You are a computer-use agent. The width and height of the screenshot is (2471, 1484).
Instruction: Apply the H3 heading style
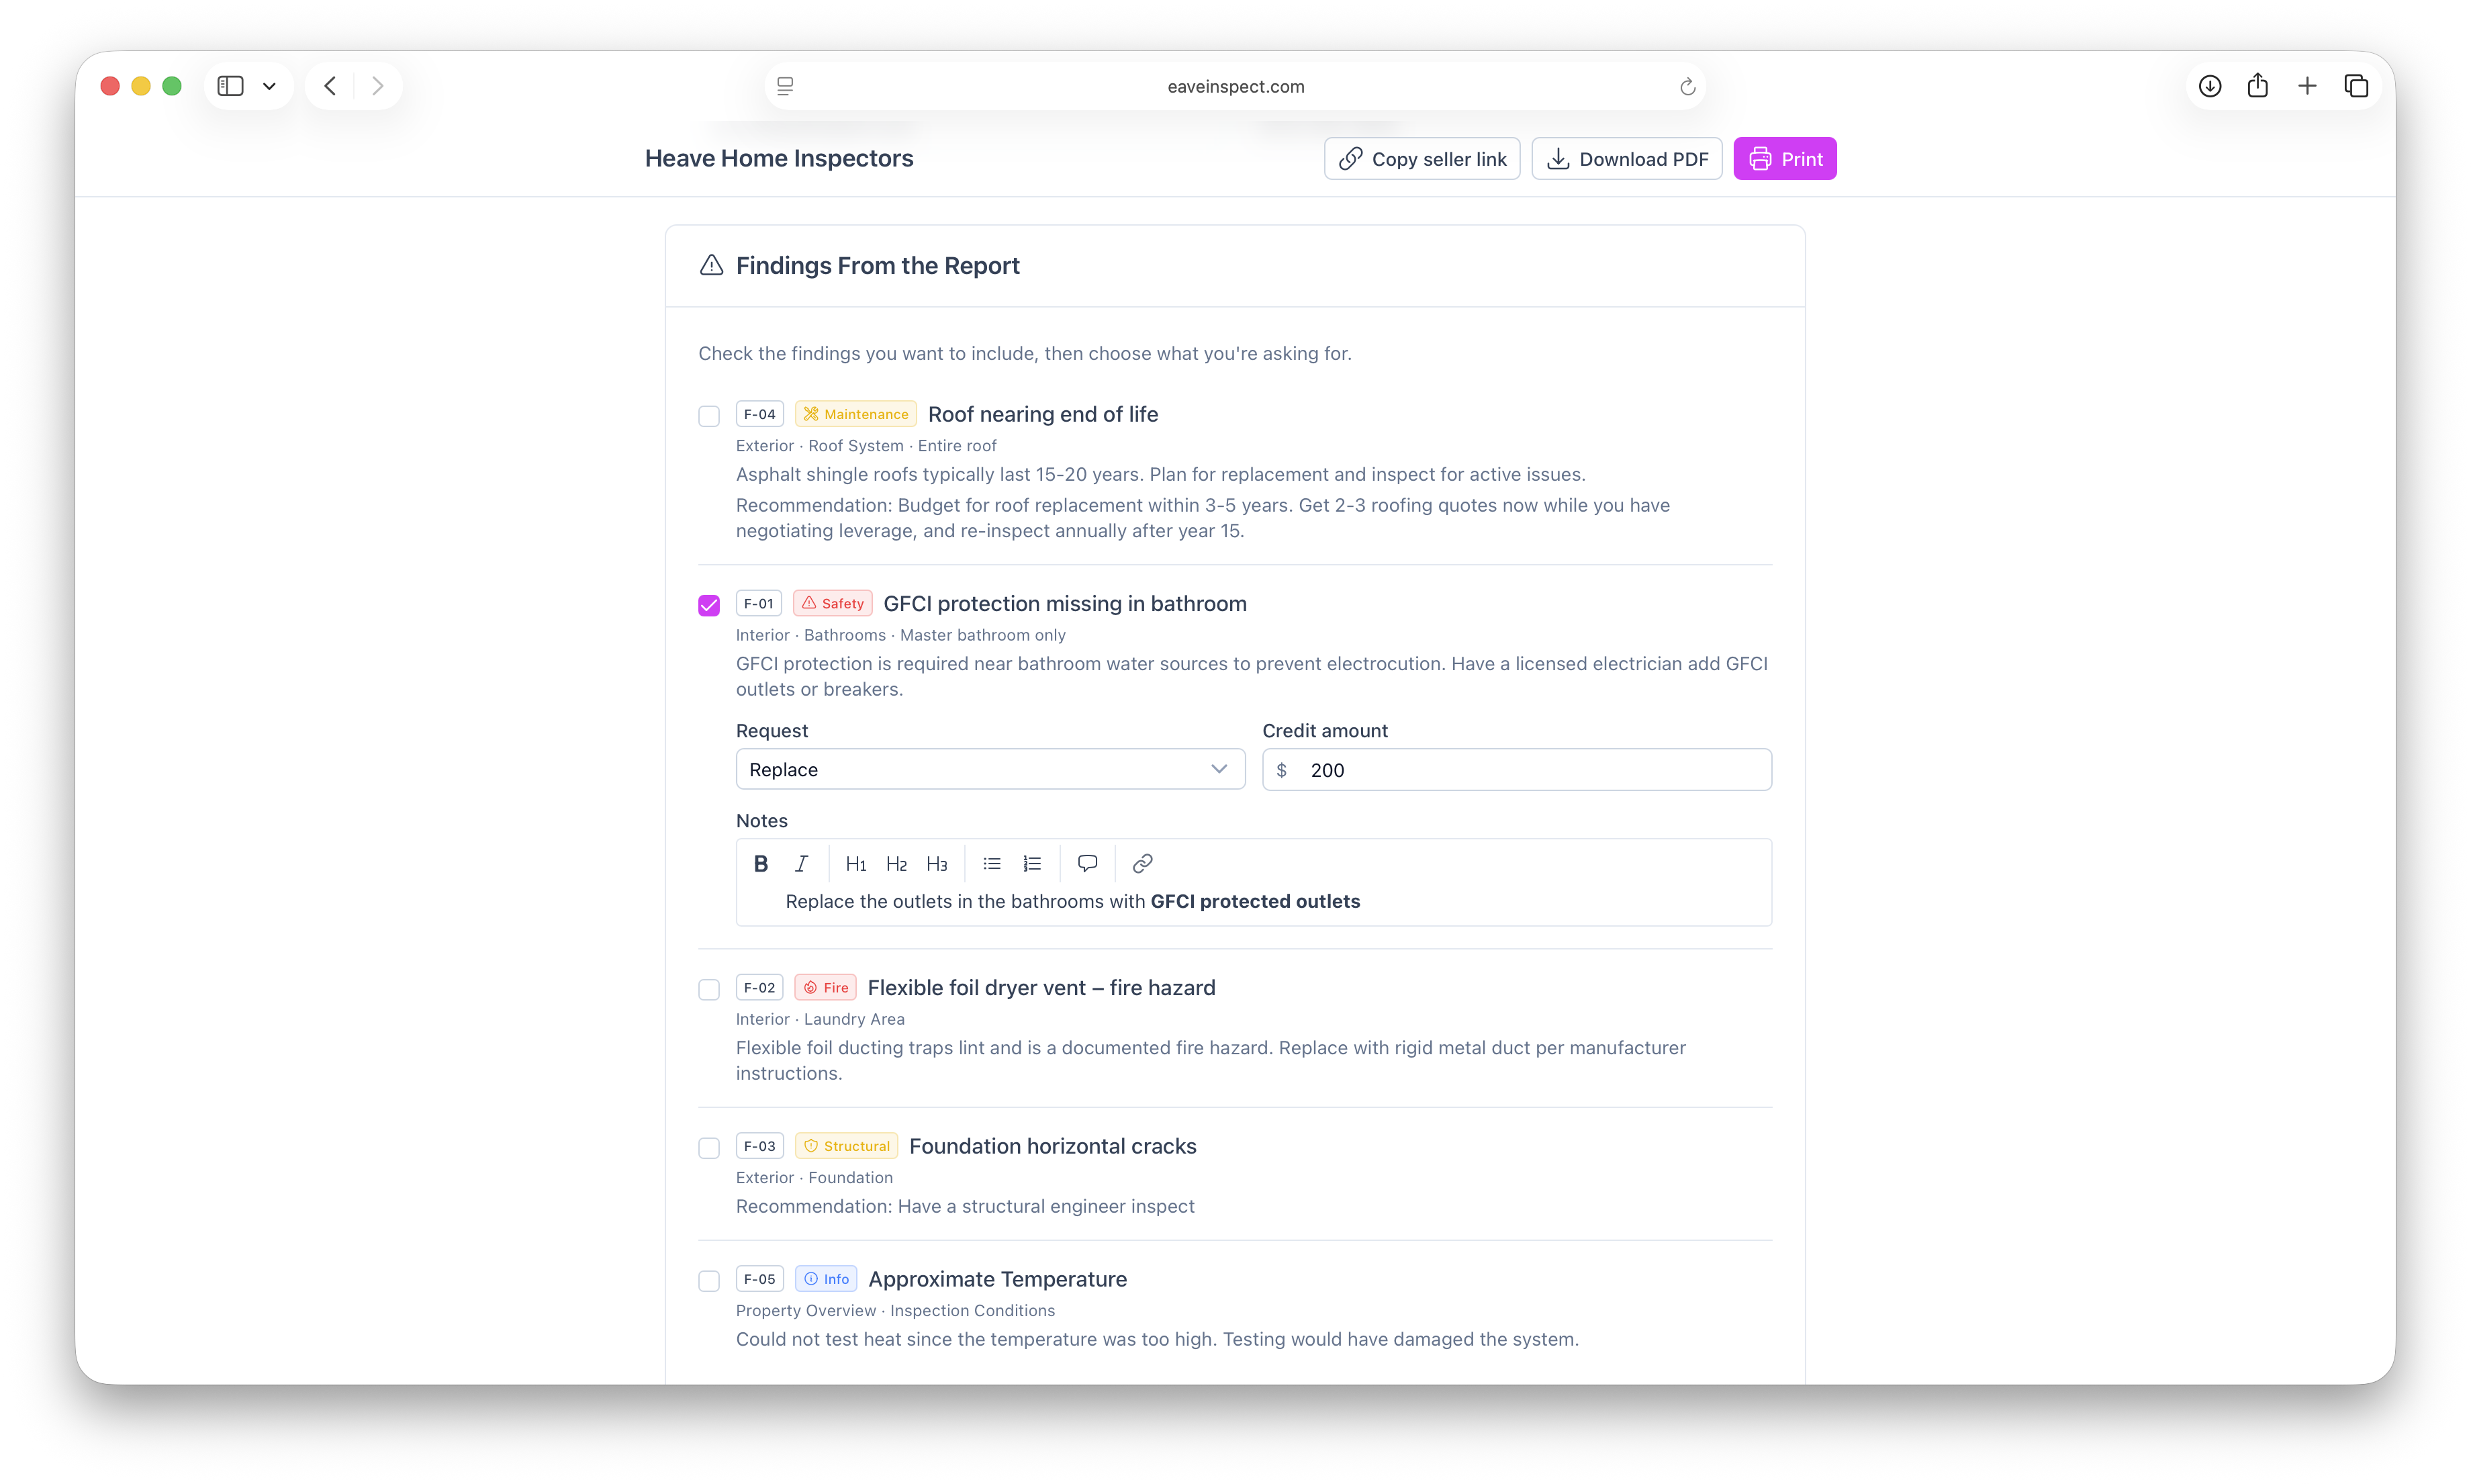pyautogui.click(x=936, y=863)
